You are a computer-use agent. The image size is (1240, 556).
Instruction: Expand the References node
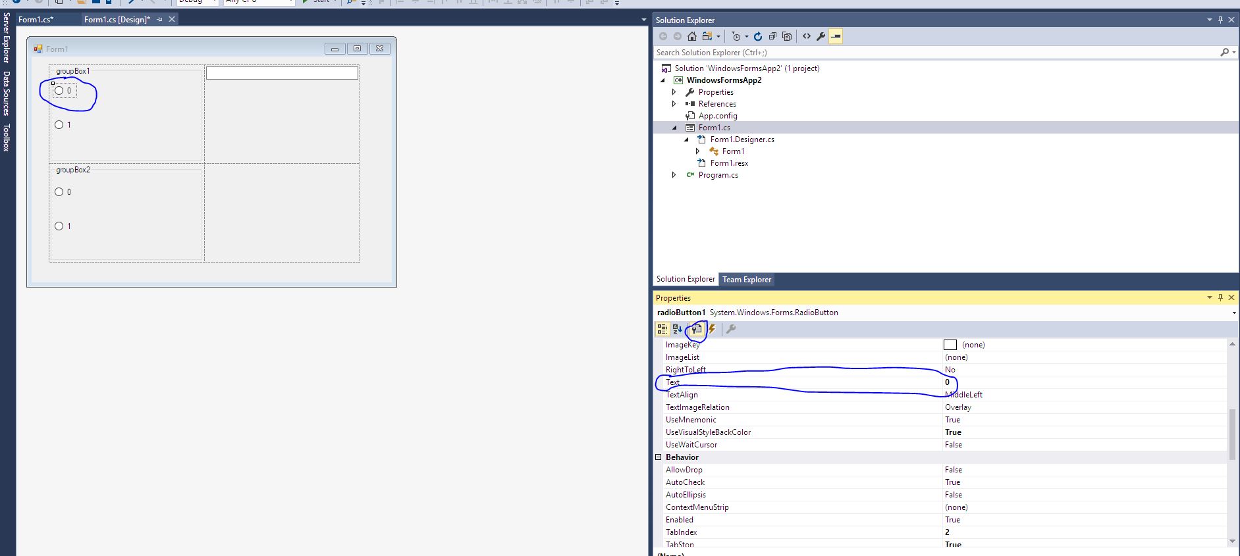click(674, 104)
